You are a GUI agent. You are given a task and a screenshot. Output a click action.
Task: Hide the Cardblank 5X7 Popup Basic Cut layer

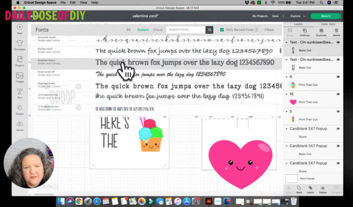point(338,146)
